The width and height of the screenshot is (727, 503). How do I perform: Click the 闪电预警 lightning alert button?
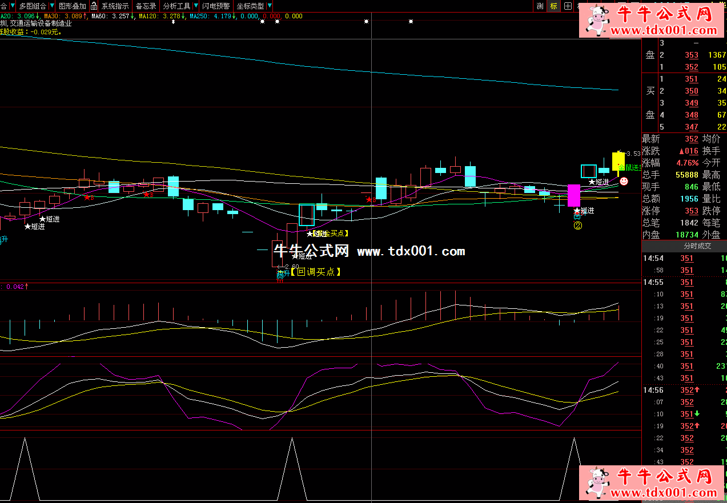(x=216, y=6)
